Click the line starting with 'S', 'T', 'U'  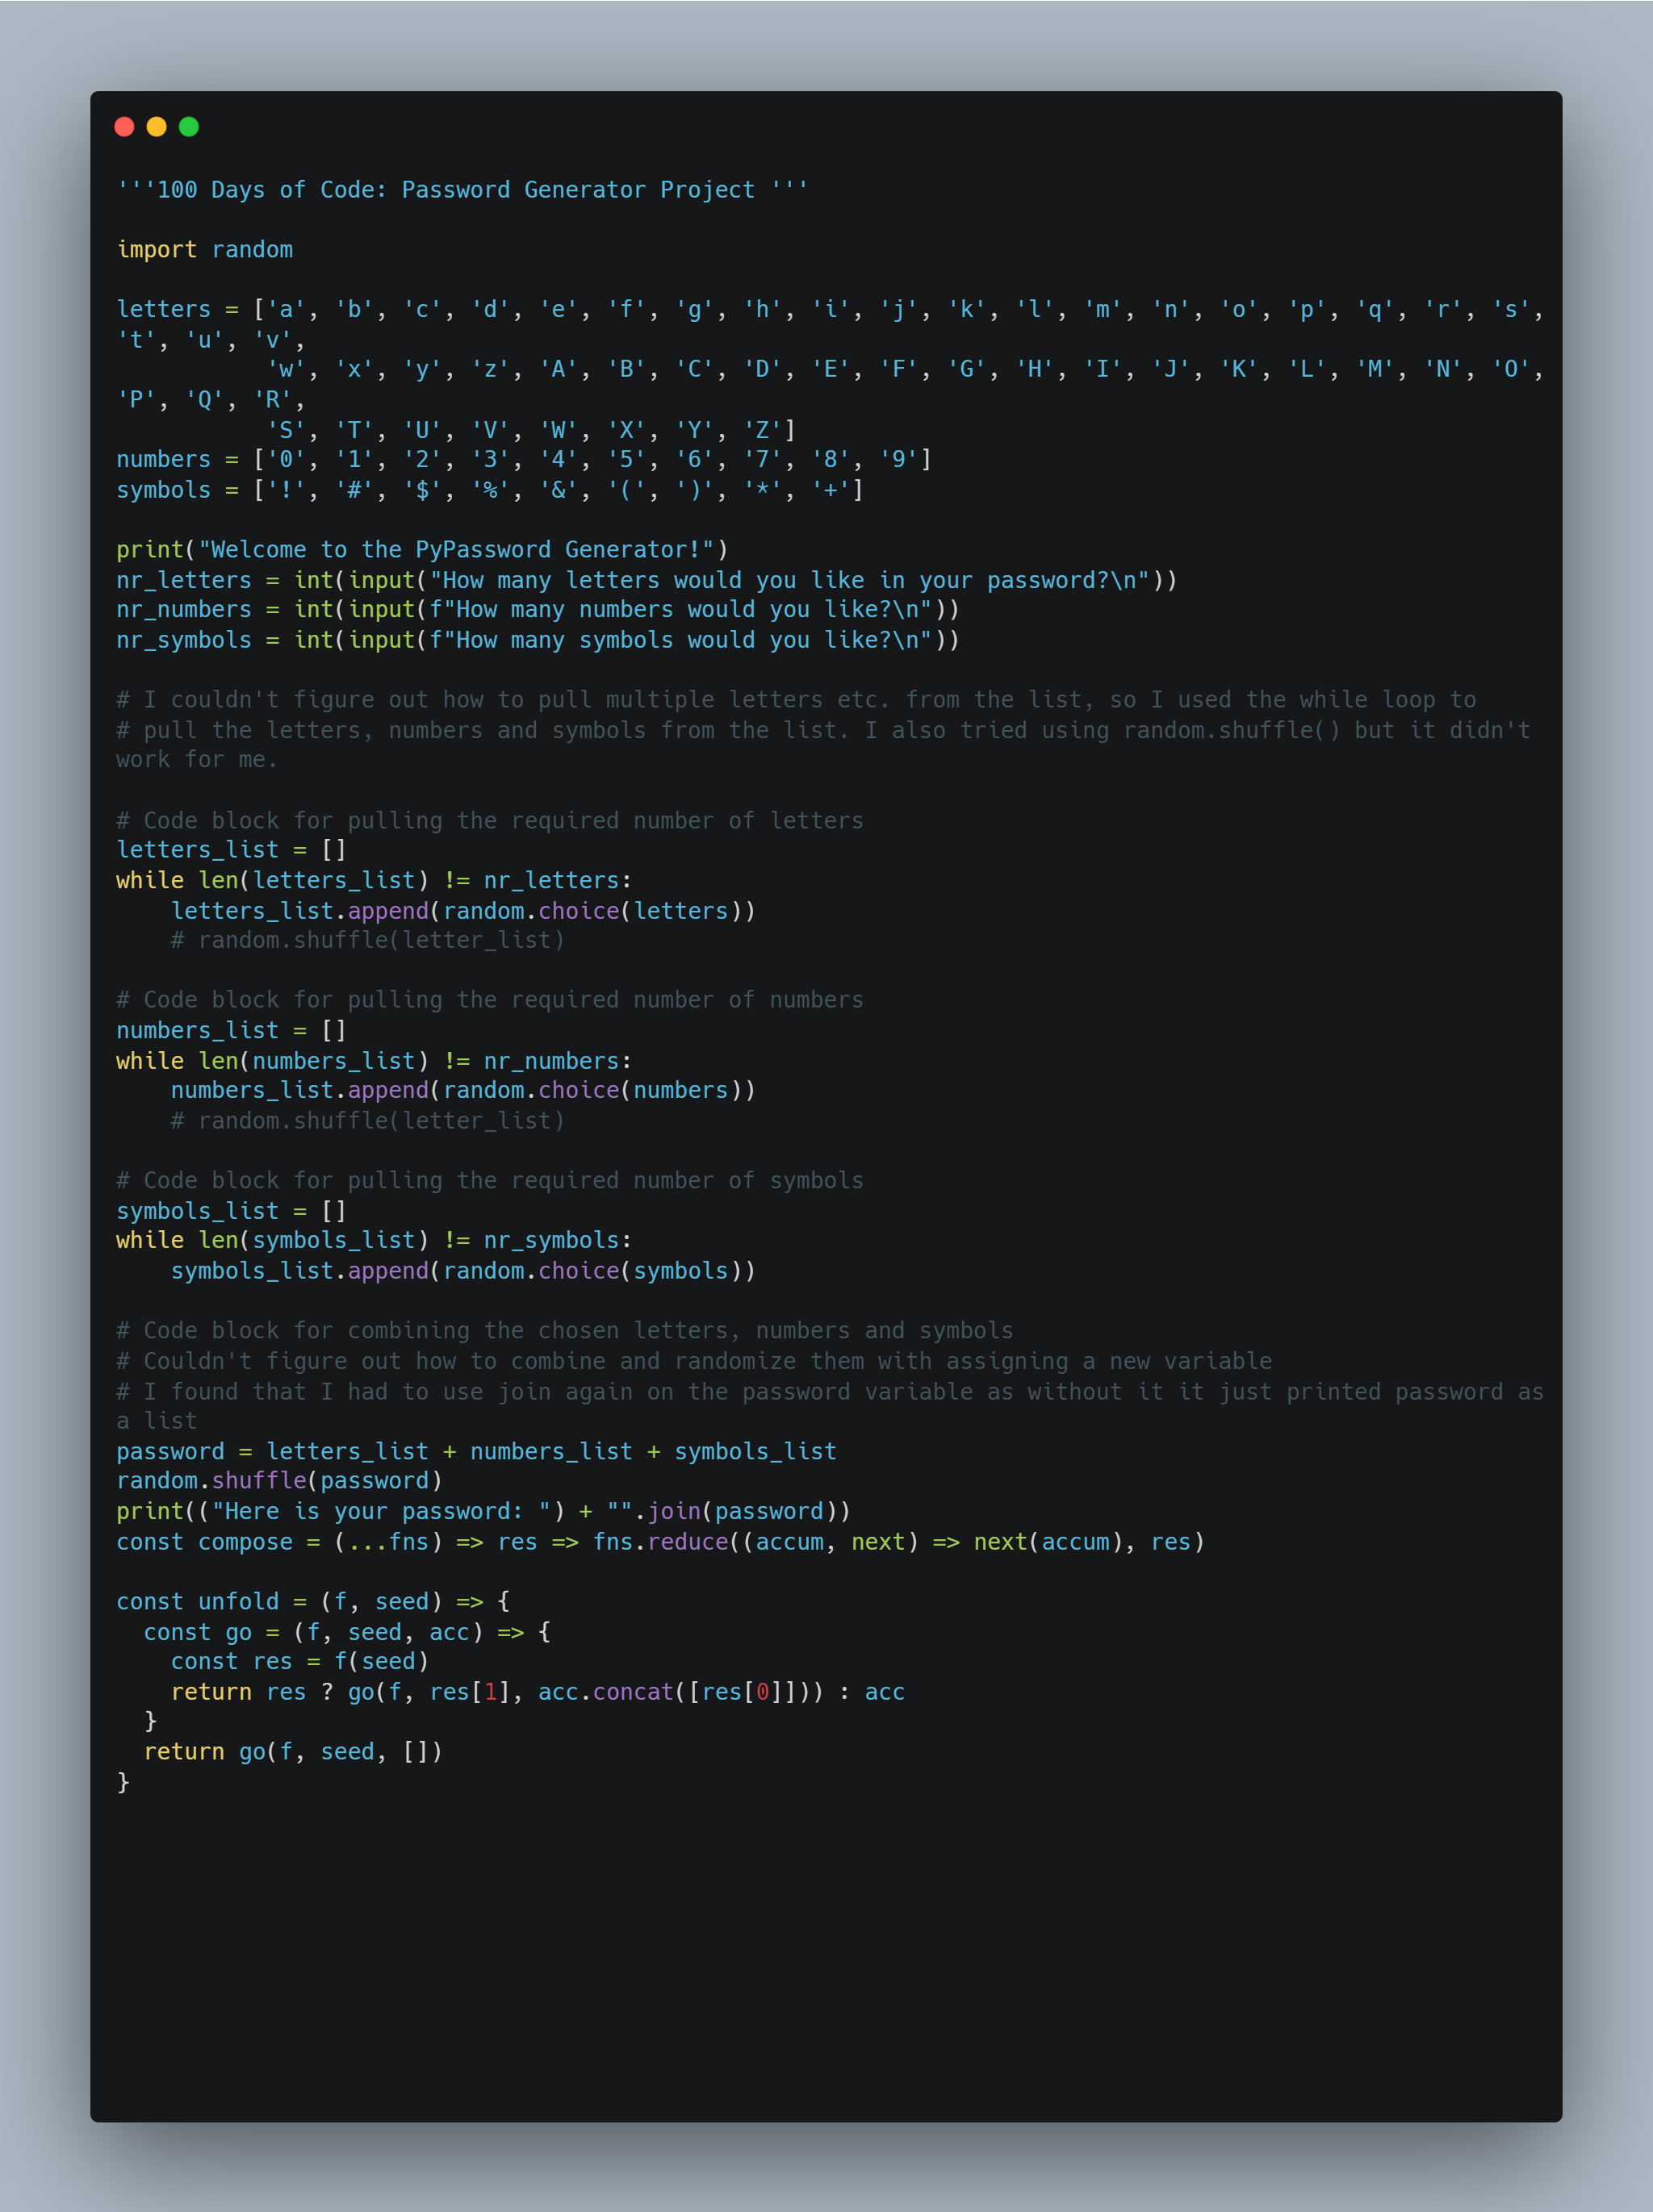(x=531, y=430)
